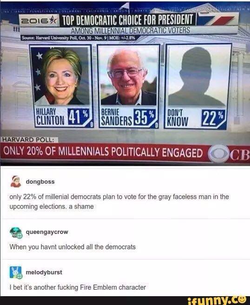
Task: Click the Top Democratic Choice for President headline
Action: point(127,20)
